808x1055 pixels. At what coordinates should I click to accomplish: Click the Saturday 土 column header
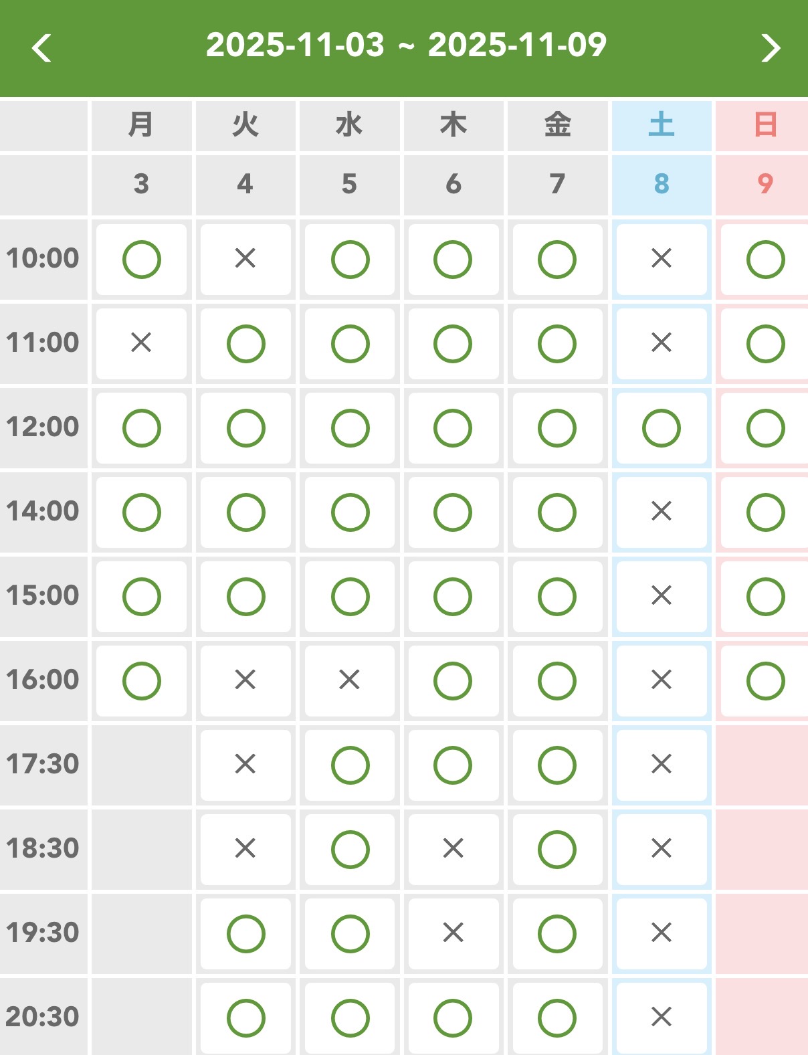tap(662, 125)
